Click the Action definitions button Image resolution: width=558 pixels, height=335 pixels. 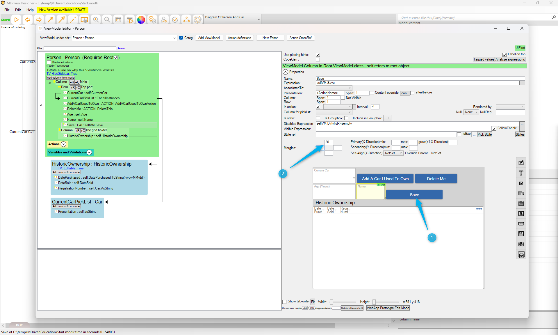[x=239, y=38]
